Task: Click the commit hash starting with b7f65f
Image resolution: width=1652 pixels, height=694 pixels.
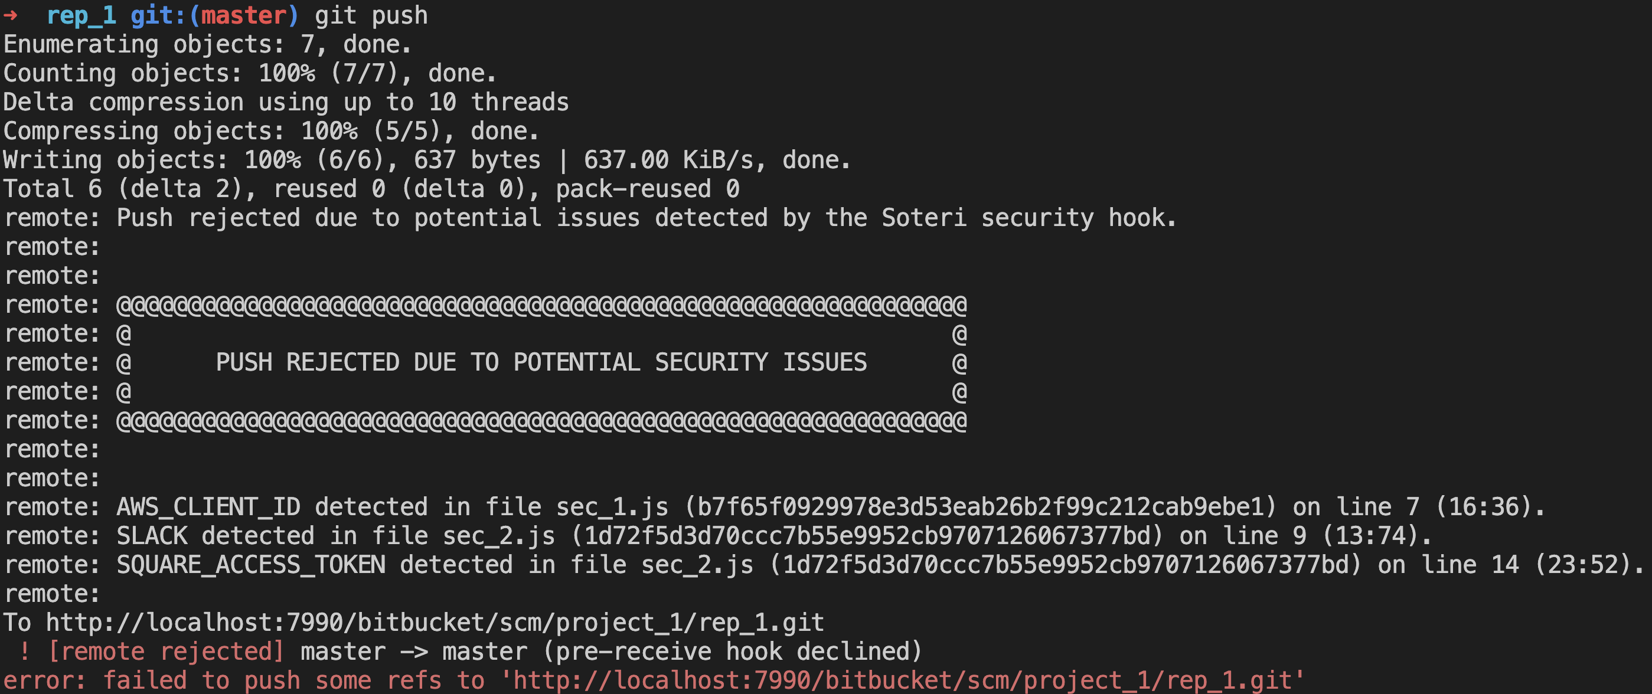Action: tap(981, 508)
